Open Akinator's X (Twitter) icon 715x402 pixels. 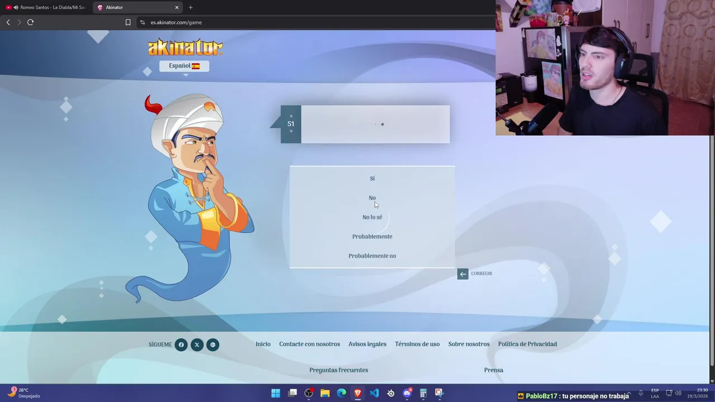tap(197, 344)
